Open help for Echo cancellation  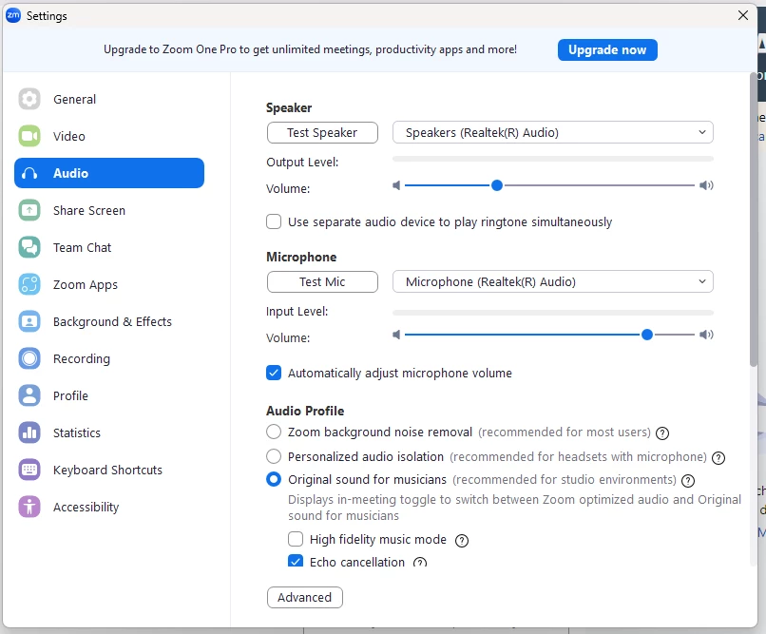click(420, 562)
